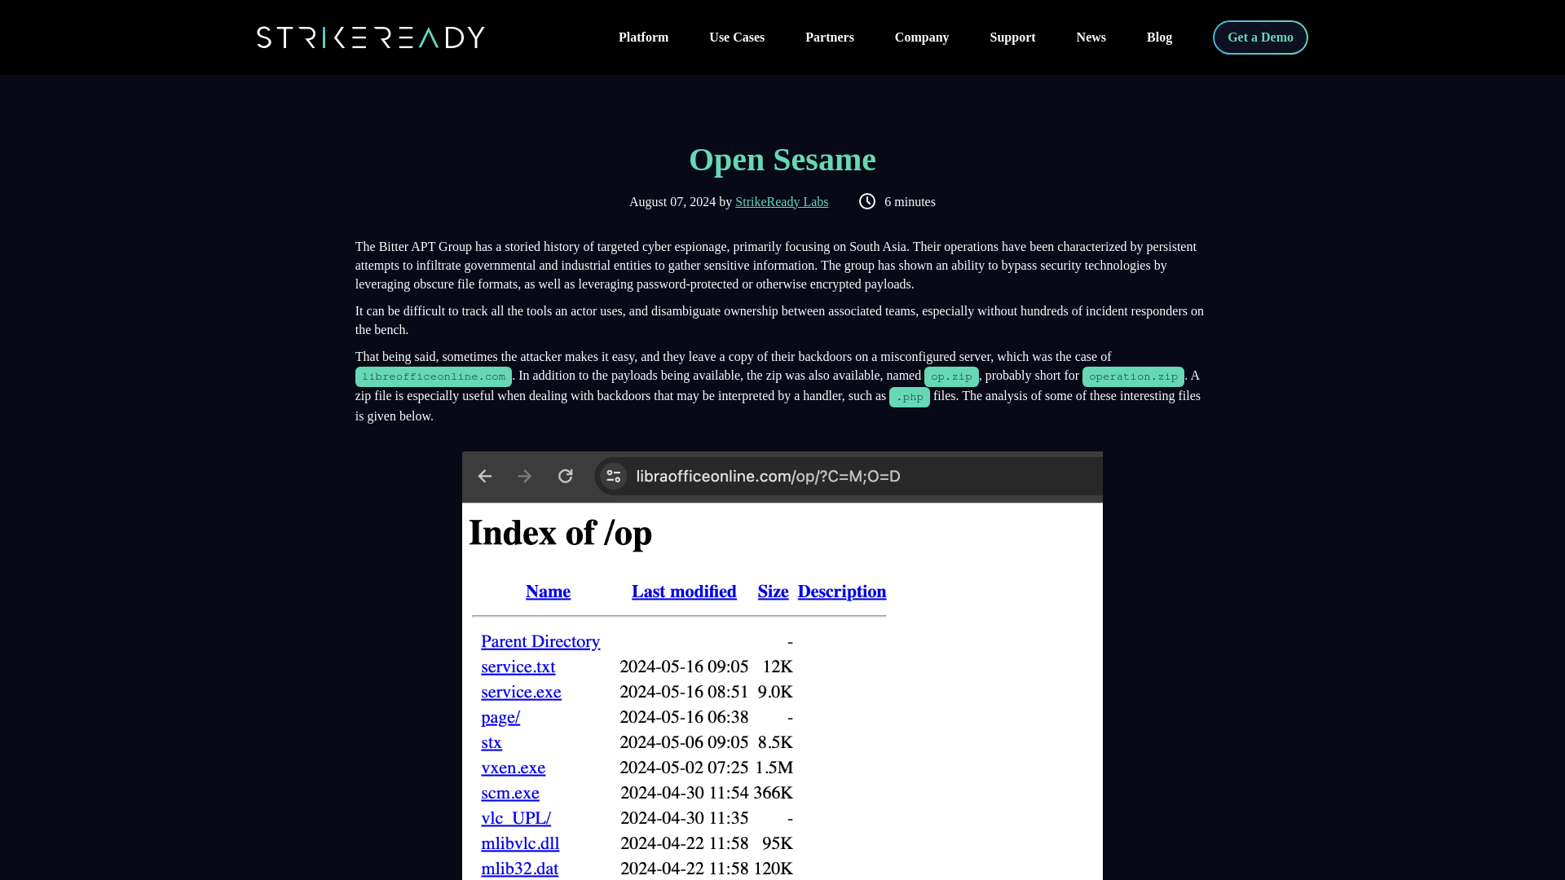Open the Parent Directory link
The width and height of the screenshot is (1565, 880).
[540, 642]
